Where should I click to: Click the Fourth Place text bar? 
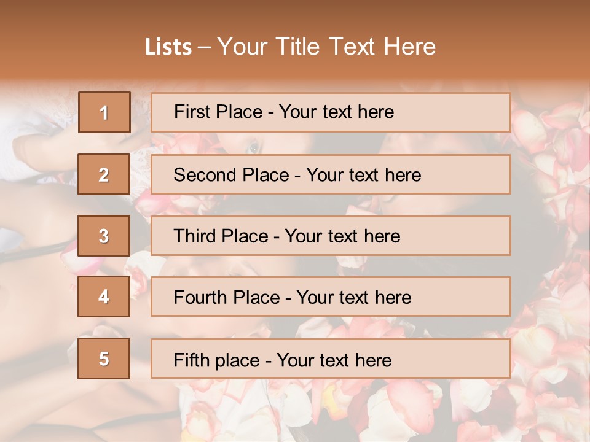tap(331, 297)
